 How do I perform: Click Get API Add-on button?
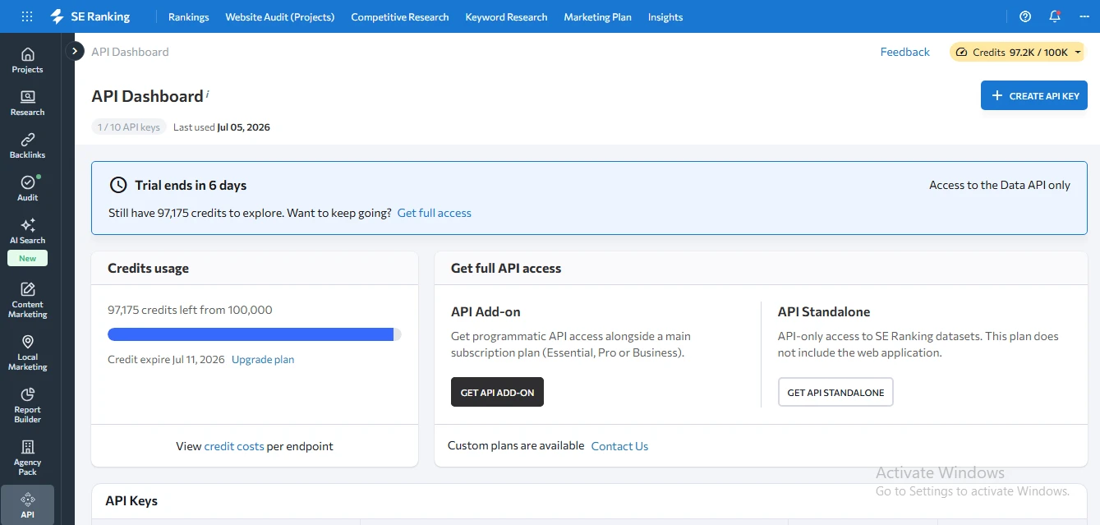pos(497,392)
